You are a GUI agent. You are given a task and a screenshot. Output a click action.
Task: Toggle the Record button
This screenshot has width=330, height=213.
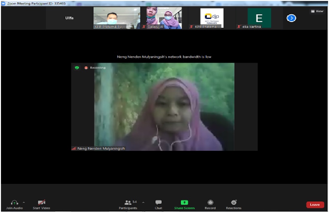pos(210,203)
